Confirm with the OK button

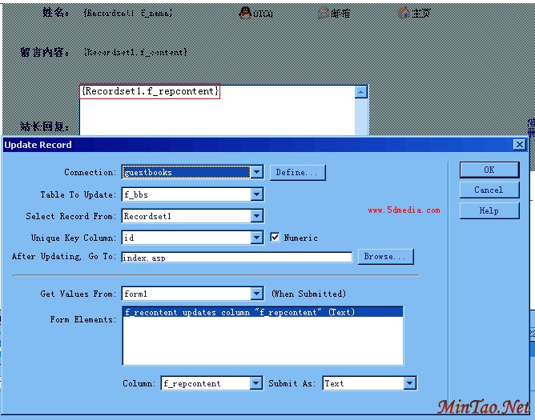click(489, 170)
